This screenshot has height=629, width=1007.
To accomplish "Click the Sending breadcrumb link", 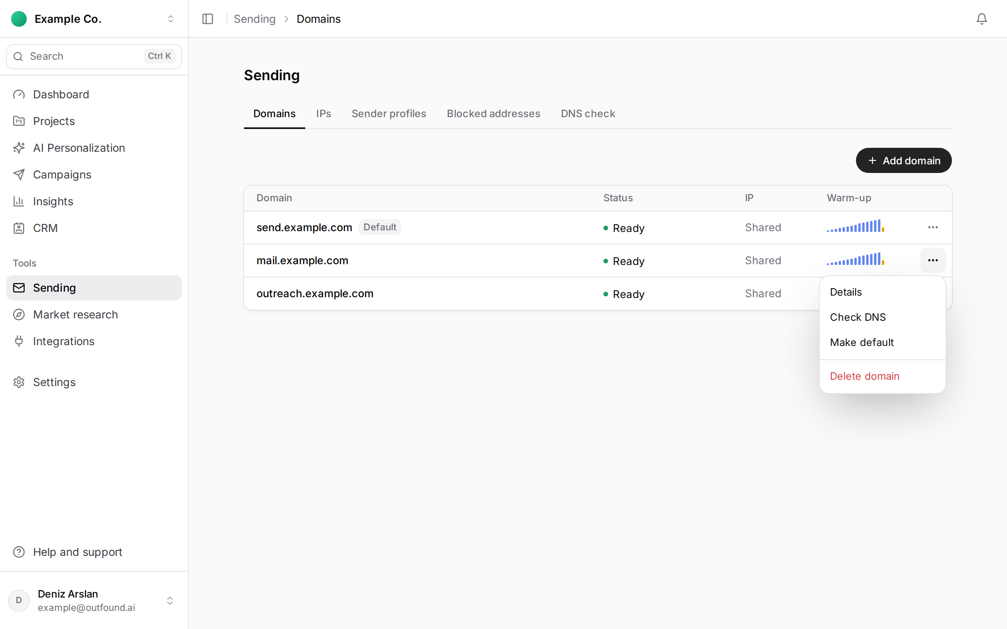I will [254, 19].
